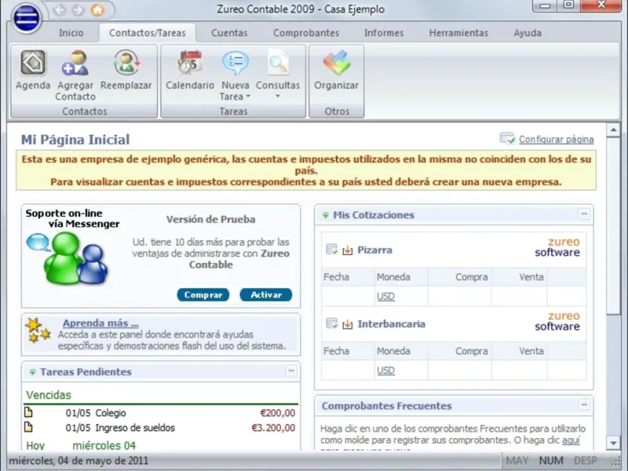Minimize the Mis Cotizaciones panel
The height and width of the screenshot is (471, 628).
point(584,214)
